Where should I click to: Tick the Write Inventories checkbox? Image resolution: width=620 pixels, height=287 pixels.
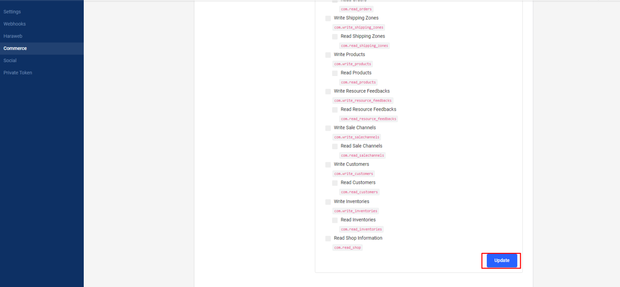click(x=328, y=202)
